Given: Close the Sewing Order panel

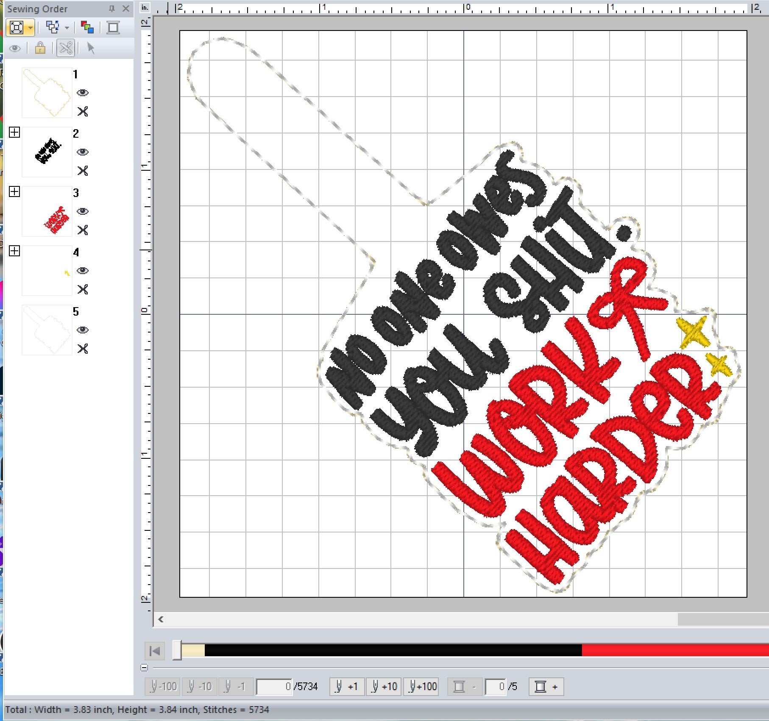Looking at the screenshot, I should [126, 8].
